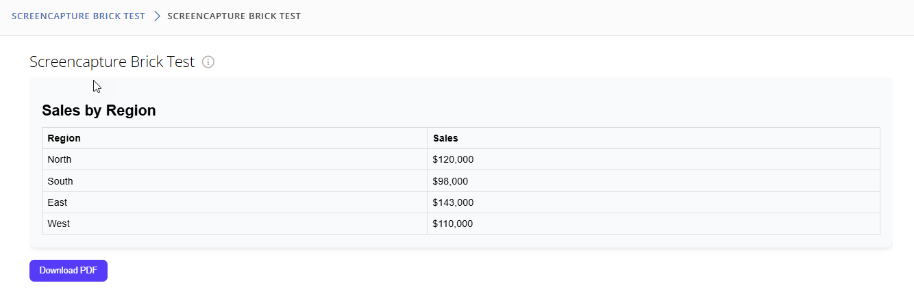Select the South region cell
Image resolution: width=914 pixels, height=296 pixels.
[234, 181]
